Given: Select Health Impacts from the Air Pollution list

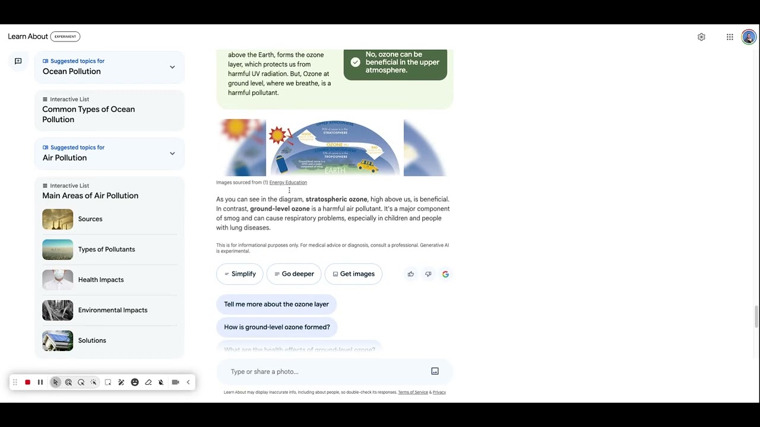Looking at the screenshot, I should click(101, 279).
